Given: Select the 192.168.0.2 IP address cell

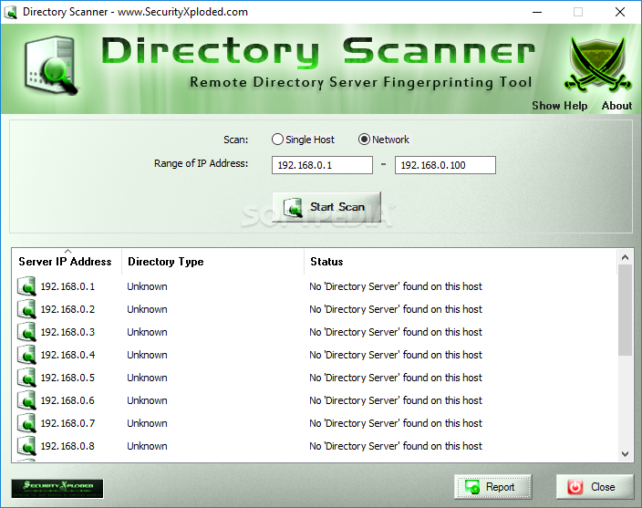Looking at the screenshot, I should point(67,309).
